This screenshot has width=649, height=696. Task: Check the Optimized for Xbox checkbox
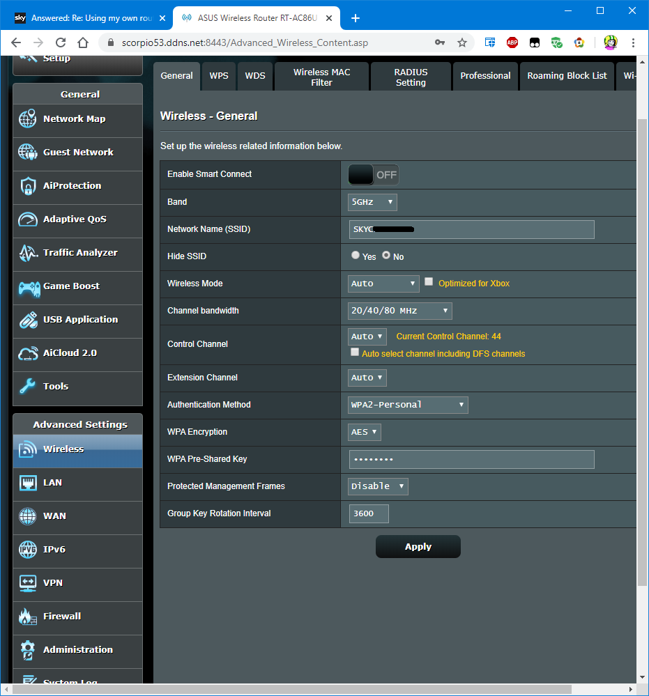pyautogui.click(x=429, y=282)
